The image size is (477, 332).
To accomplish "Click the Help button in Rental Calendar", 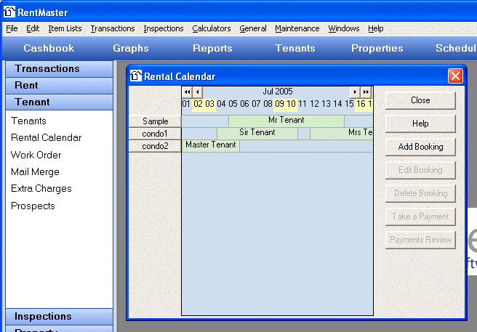I will click(x=420, y=124).
